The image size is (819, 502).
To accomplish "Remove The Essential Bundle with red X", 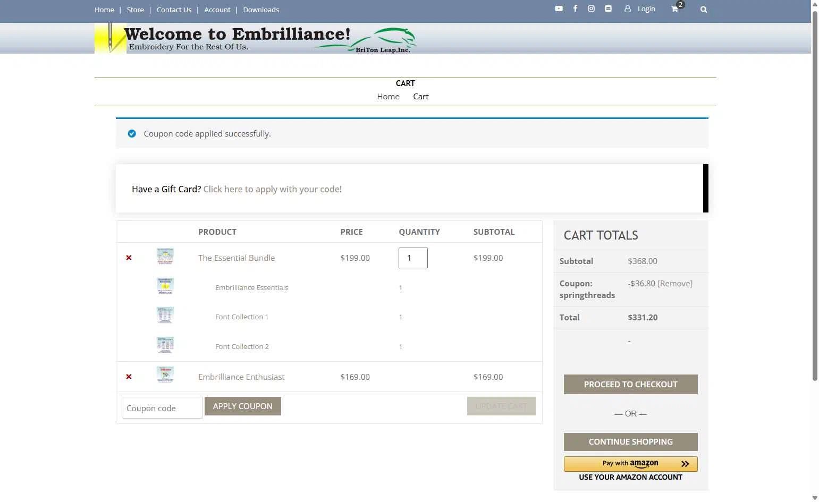I will [x=129, y=258].
